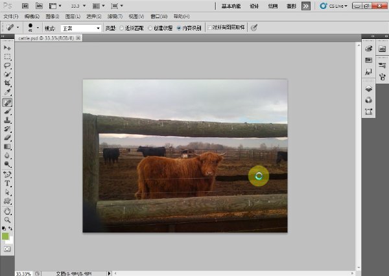Show more workspaces double-arrow button
Viewport: 389px width, 276px height.
pyautogui.click(x=306, y=6)
